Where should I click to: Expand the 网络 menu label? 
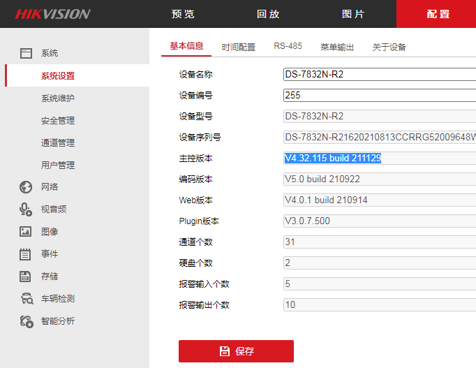tap(50, 187)
